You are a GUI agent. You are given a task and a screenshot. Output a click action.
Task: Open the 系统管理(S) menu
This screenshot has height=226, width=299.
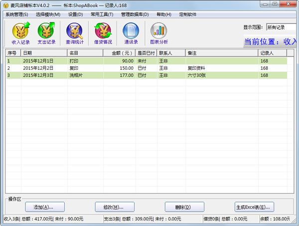pyautogui.click(x=17, y=14)
